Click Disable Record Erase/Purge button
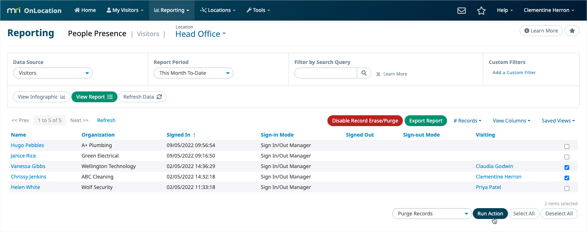 (365, 121)
